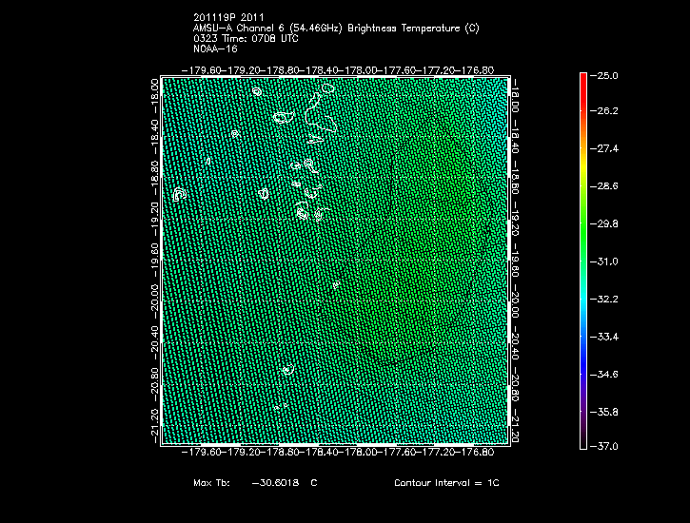This screenshot has height=523, width=690.
Task: Click the Time: 0708 UTC text
Action: 263,38
